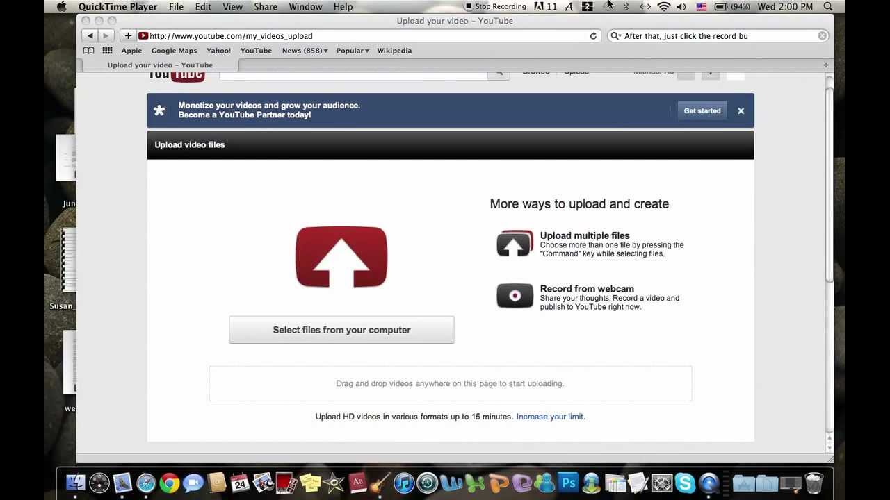Open the reading list book icon
890x500 pixels.
[88, 51]
